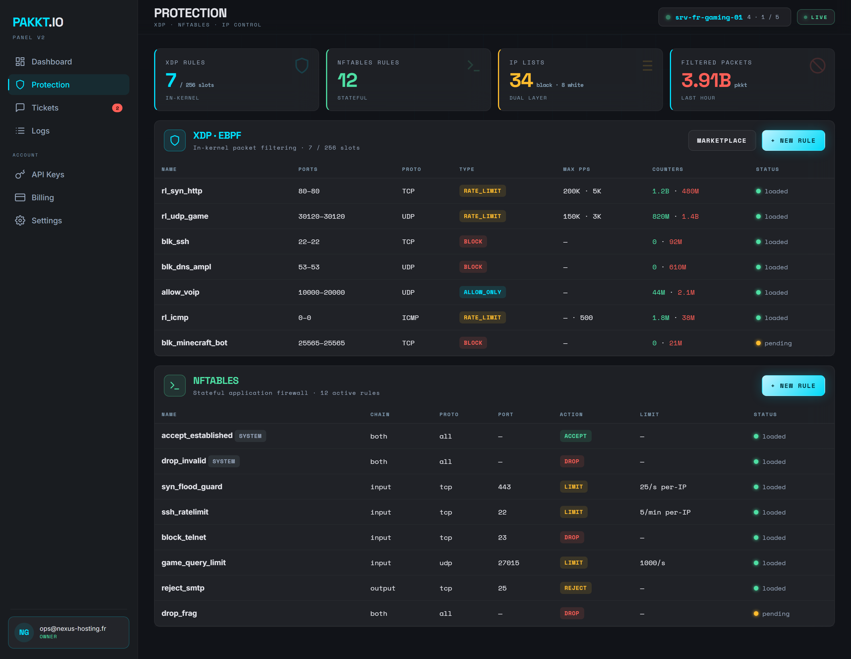This screenshot has height=659, width=851.
Task: Click the Logs list icon
Action: click(20, 131)
